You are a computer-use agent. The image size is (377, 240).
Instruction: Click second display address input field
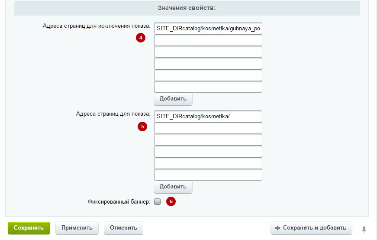pos(208,128)
